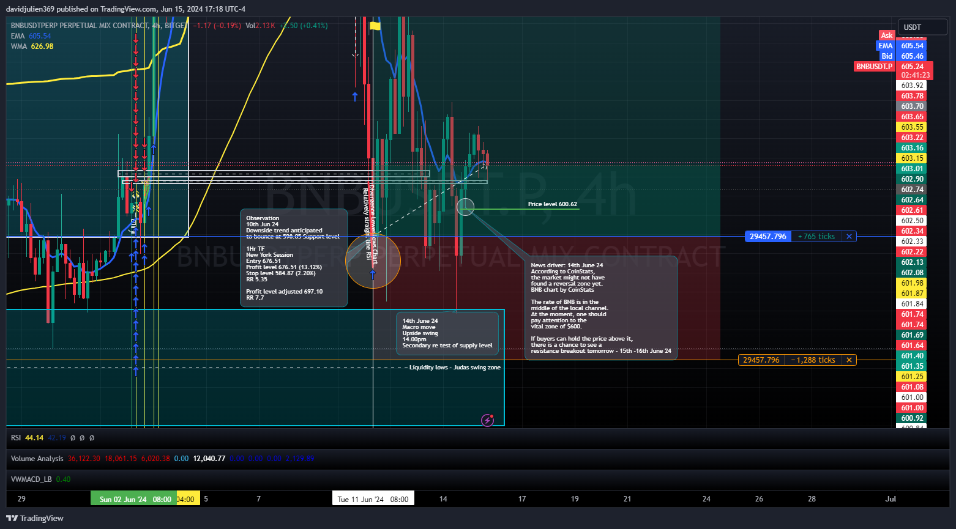Click the +765 ticks profit text
The width and height of the screenshot is (956, 529).
(x=816, y=237)
